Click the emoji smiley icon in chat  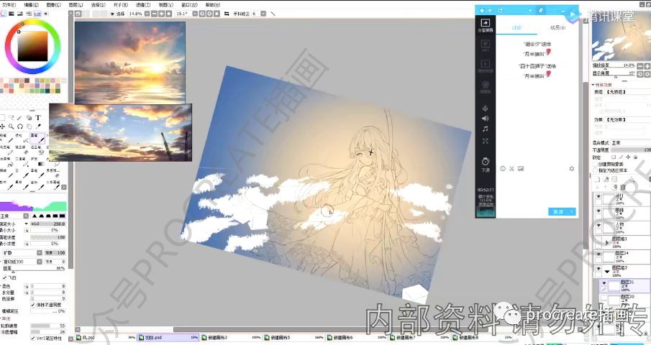point(503,169)
